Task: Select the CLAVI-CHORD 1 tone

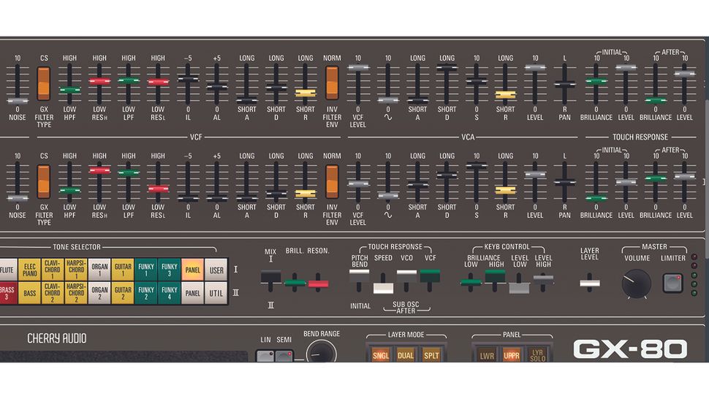Action: pos(53,270)
